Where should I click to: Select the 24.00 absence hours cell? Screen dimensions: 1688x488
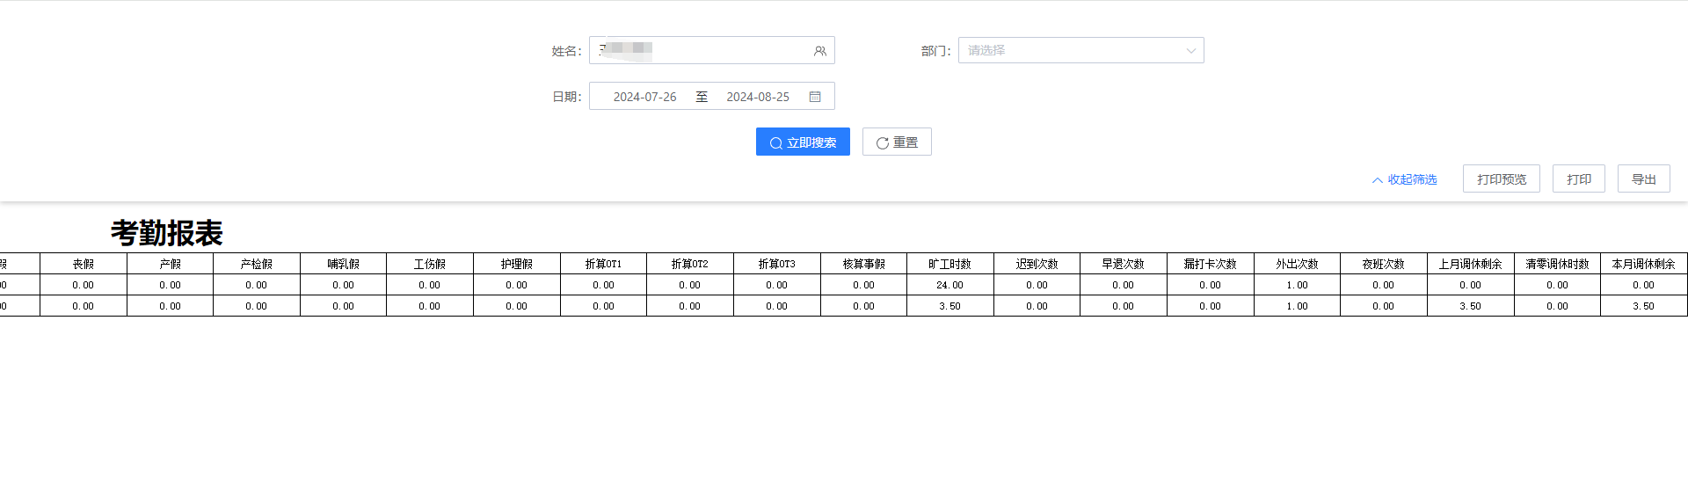click(949, 285)
